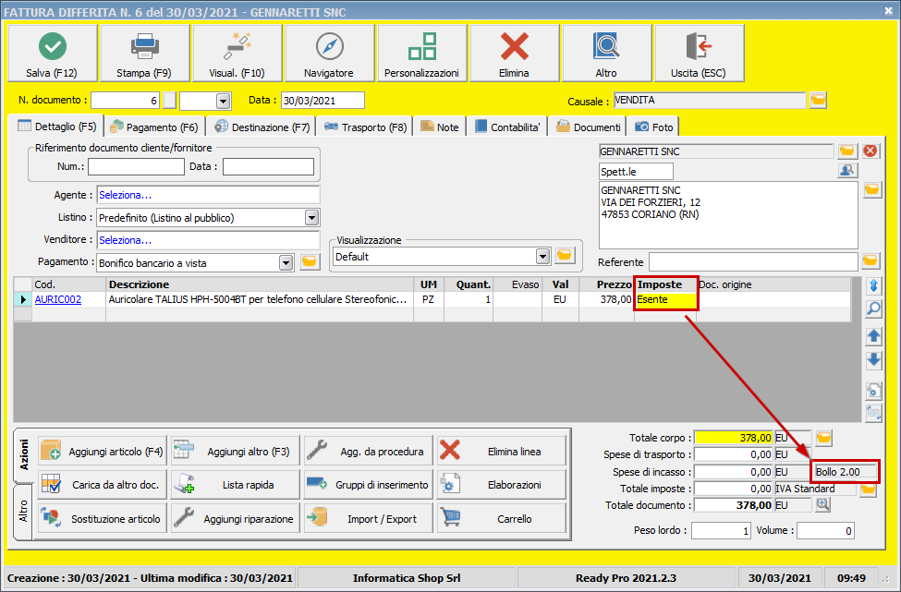The image size is (901, 592).
Task: Open the folder icon beside Causale
Action: tap(817, 100)
